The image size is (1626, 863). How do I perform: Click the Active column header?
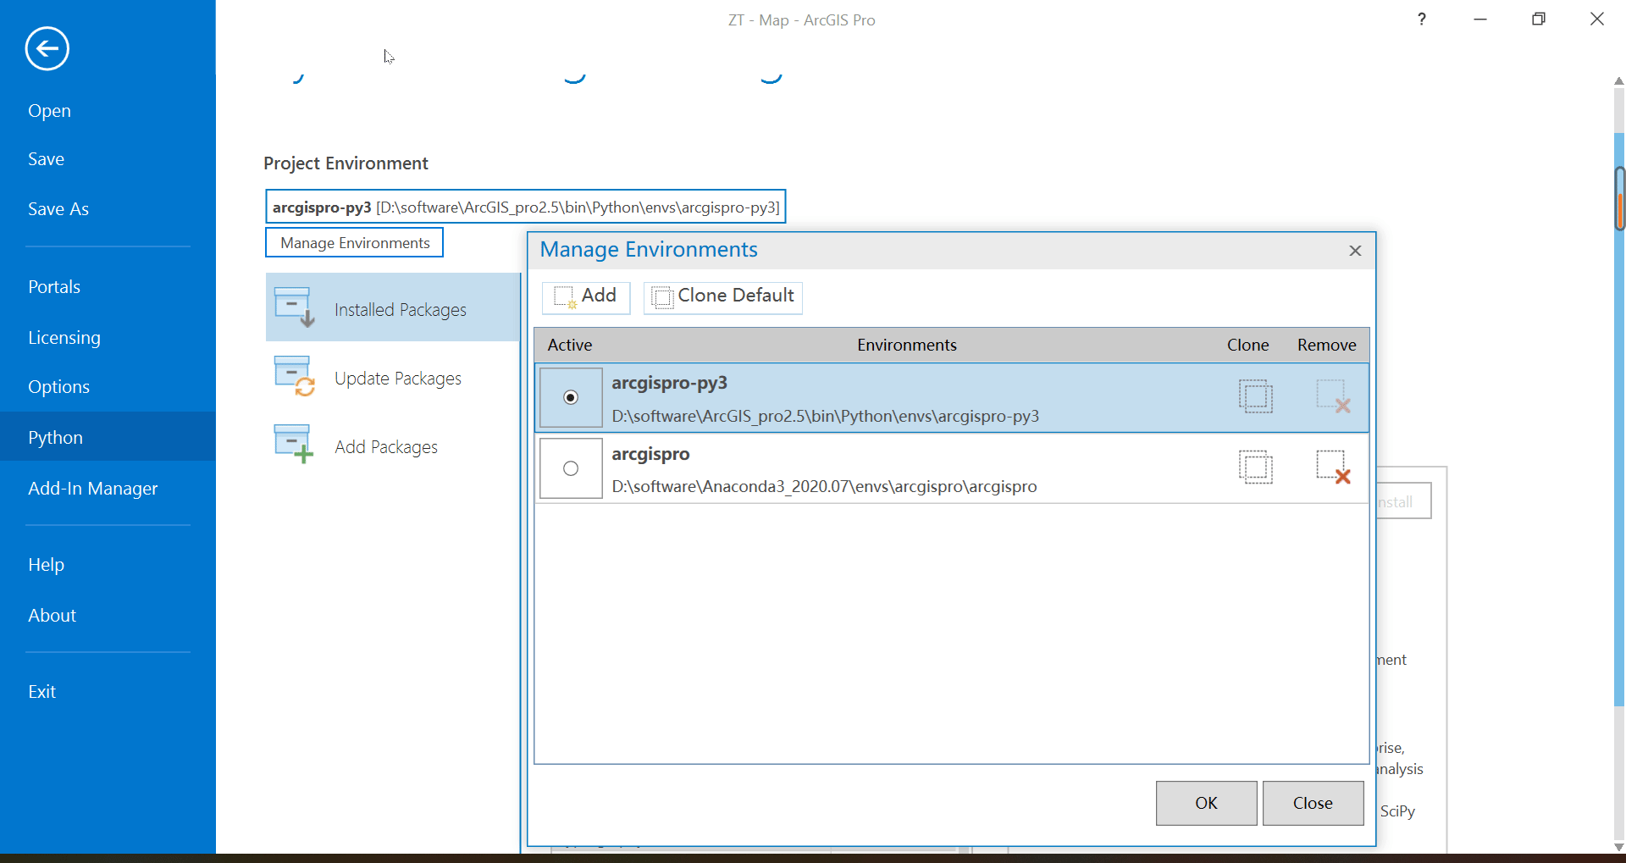click(569, 345)
